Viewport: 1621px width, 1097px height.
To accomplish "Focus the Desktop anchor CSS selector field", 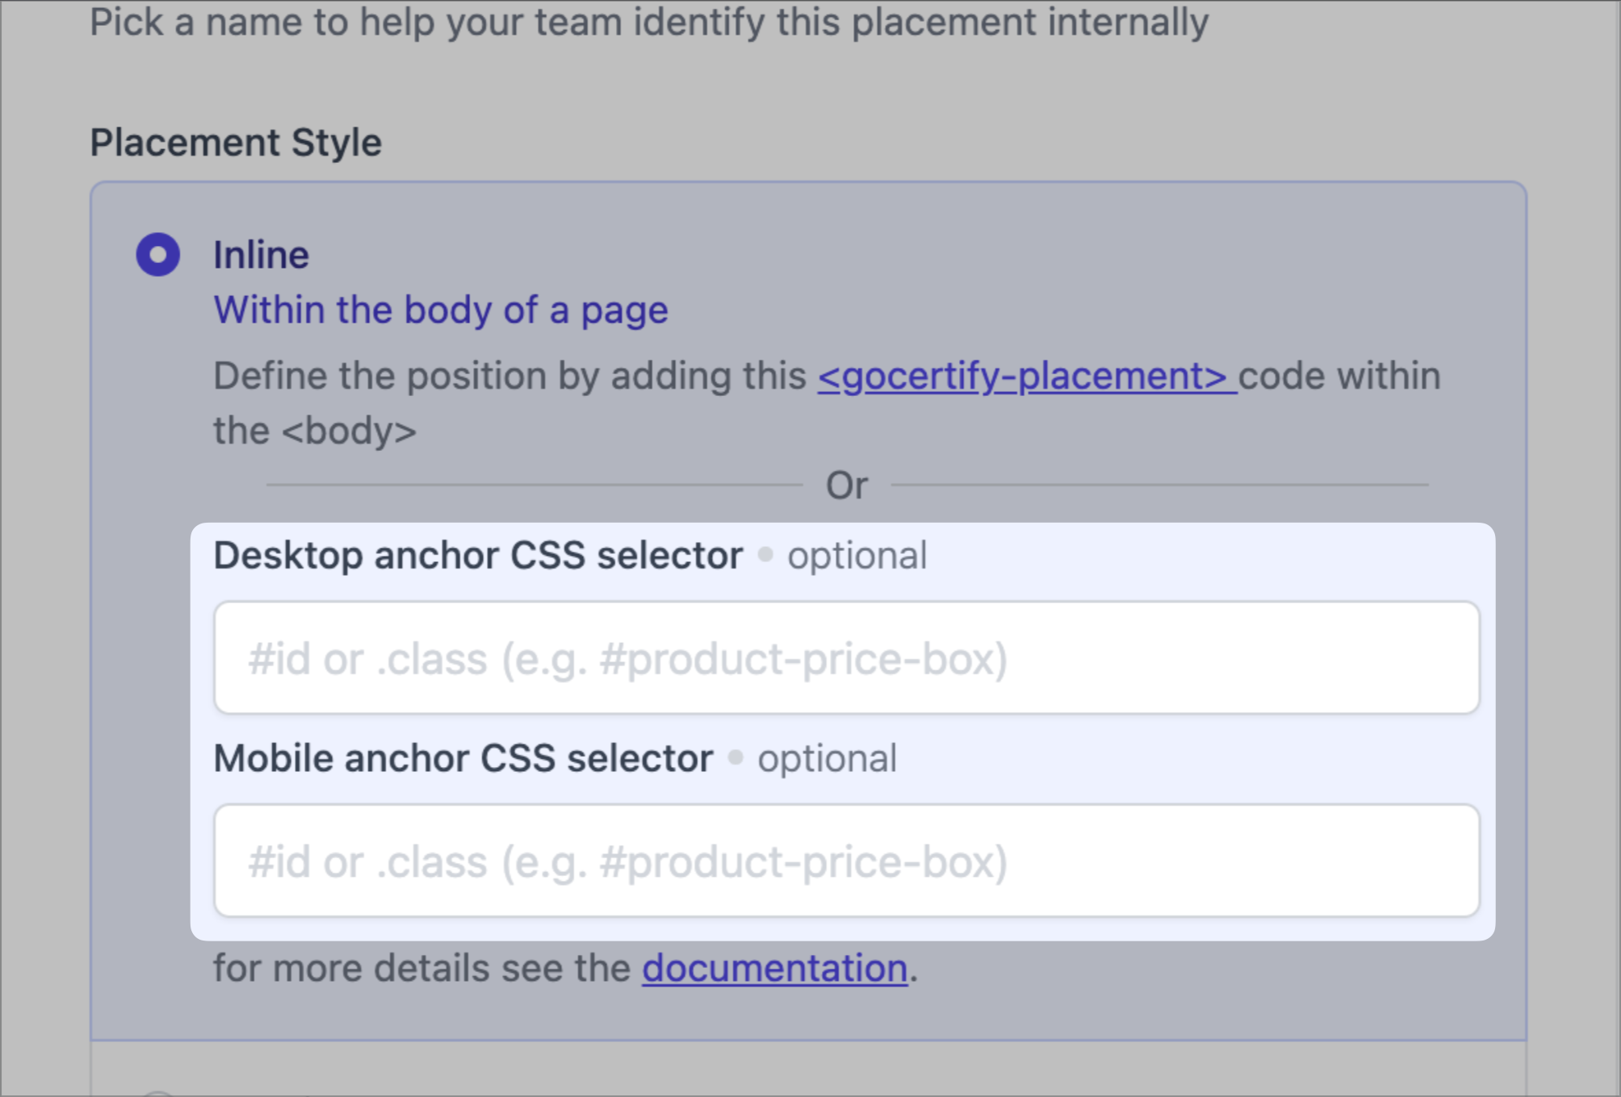I will coord(846,658).
